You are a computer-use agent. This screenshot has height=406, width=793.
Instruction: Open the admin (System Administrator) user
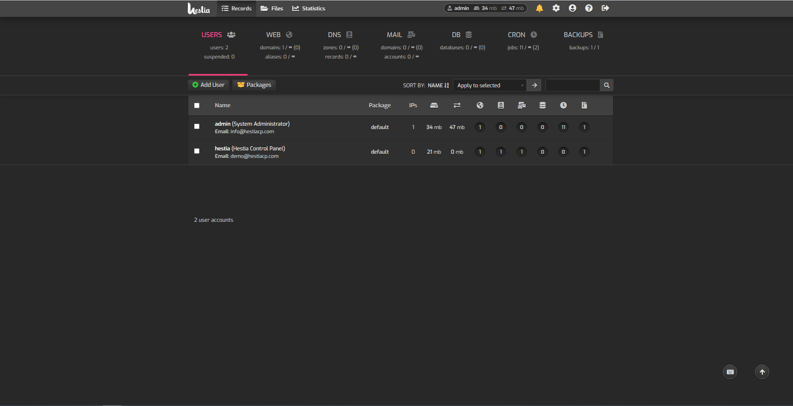(252, 124)
